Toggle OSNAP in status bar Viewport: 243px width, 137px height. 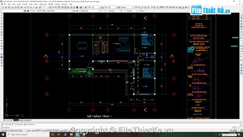(x=50, y=131)
